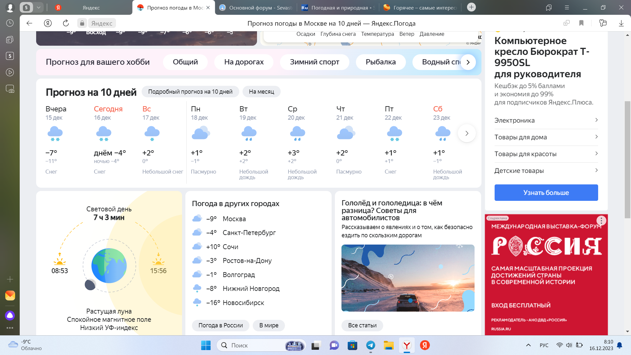Switch to the Основной форум Sevastopol tab
The height and width of the screenshot is (355, 631).
256,8
